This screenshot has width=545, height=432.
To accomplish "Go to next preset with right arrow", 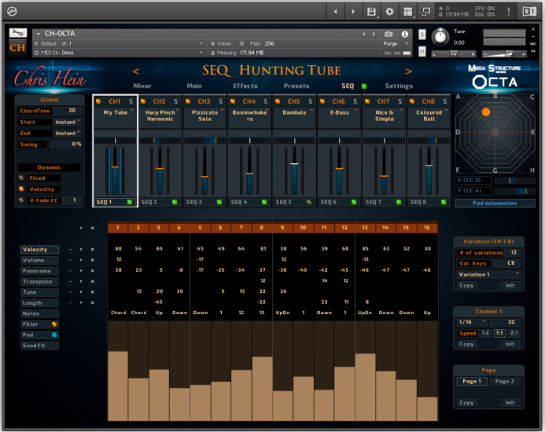I will pyautogui.click(x=408, y=71).
